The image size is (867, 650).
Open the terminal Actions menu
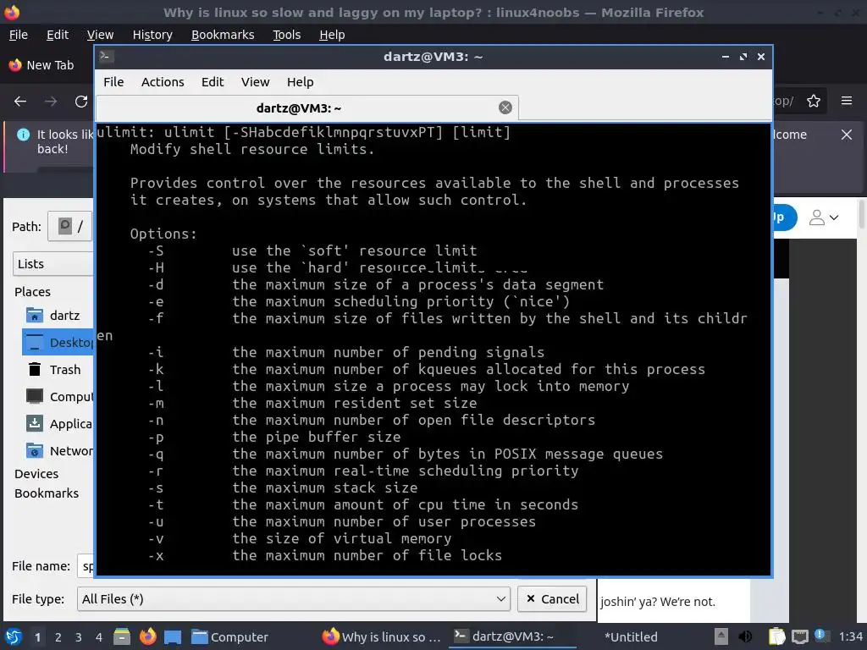pyautogui.click(x=163, y=82)
